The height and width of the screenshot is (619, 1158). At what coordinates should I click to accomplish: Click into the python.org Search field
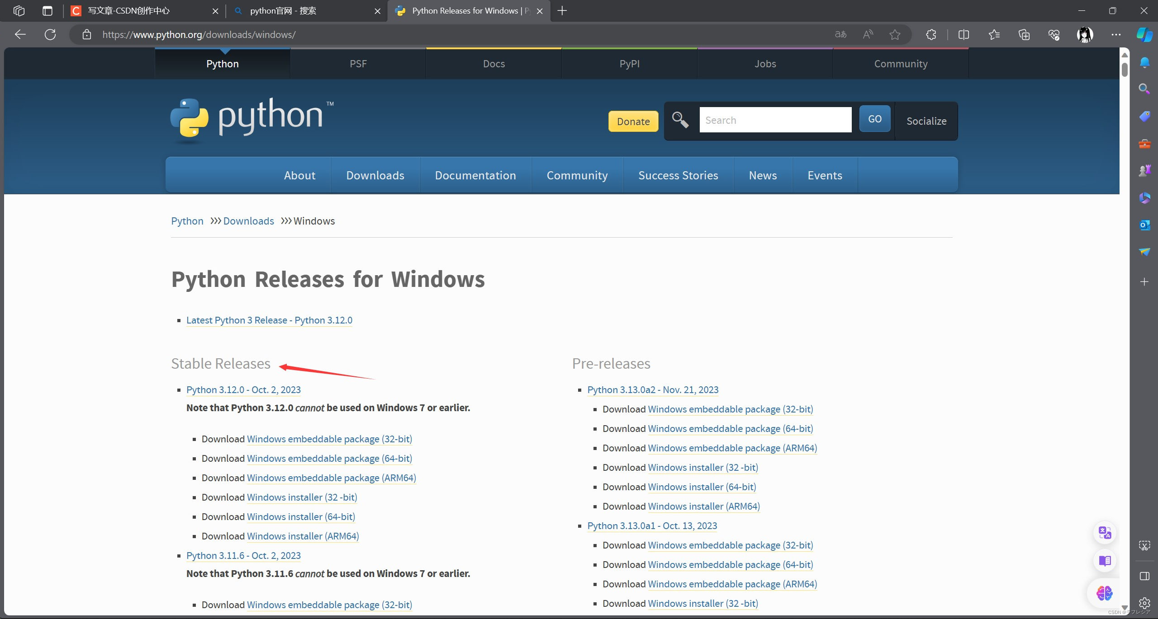coord(775,120)
